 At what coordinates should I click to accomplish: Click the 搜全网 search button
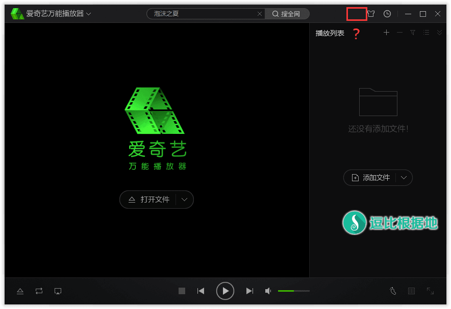(286, 14)
